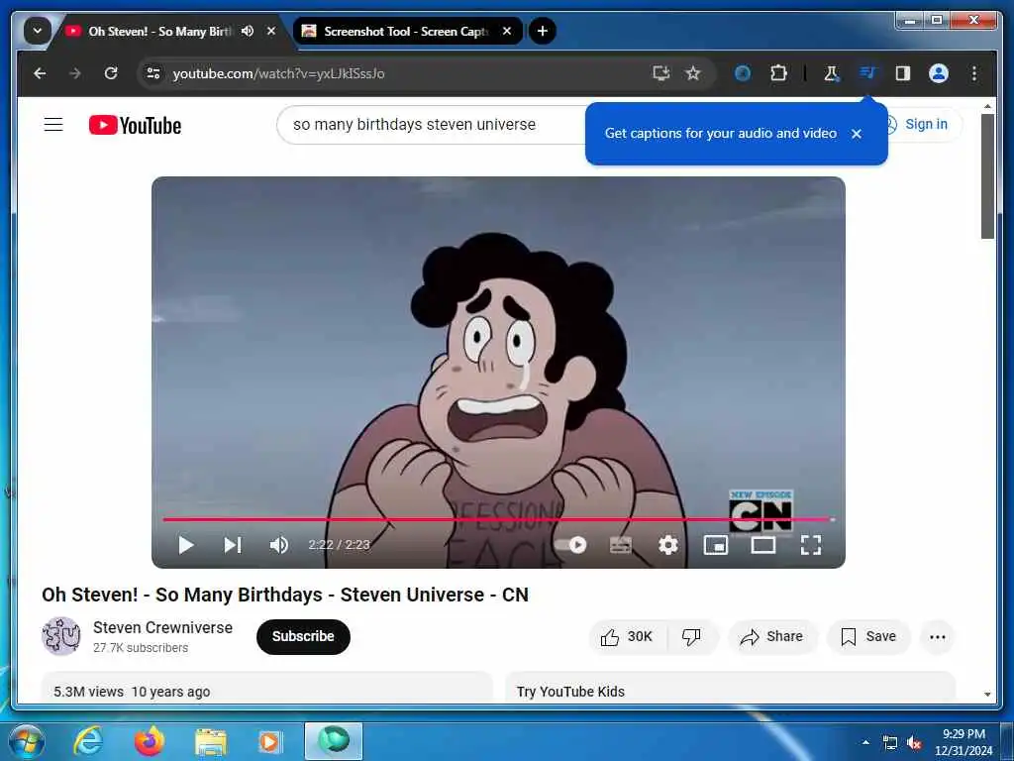Show hidden system tray icons
Image resolution: width=1014 pixels, height=761 pixels.
865,742
